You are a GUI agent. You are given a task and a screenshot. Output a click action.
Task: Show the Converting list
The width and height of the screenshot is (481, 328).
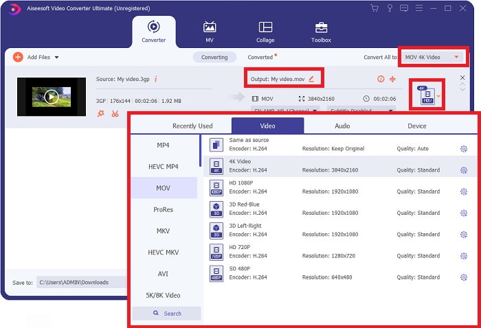pos(214,57)
